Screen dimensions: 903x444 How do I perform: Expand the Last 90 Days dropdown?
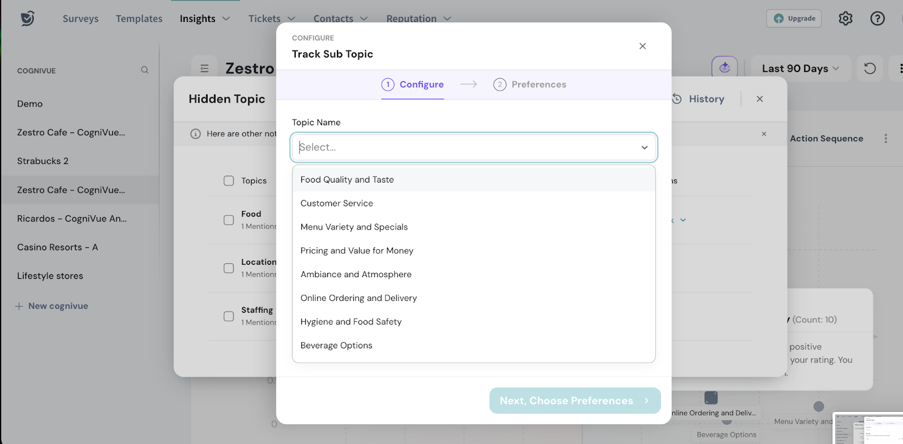pyautogui.click(x=800, y=69)
